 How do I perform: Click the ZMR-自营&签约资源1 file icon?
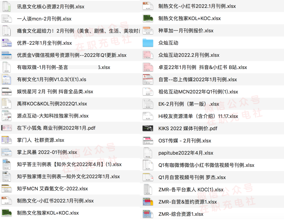pos(148,202)
